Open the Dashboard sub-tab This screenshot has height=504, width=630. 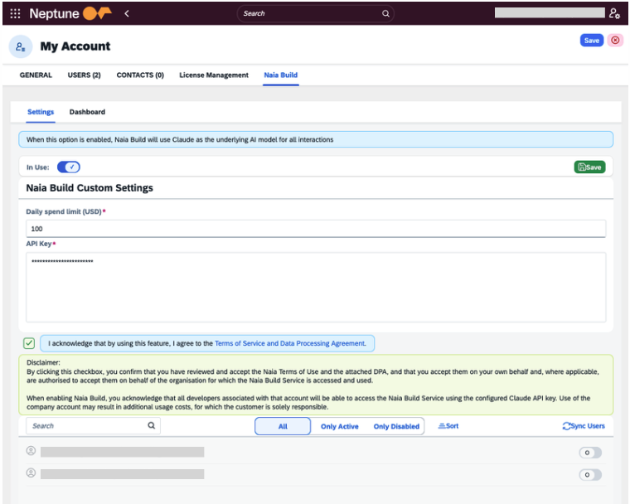point(87,112)
